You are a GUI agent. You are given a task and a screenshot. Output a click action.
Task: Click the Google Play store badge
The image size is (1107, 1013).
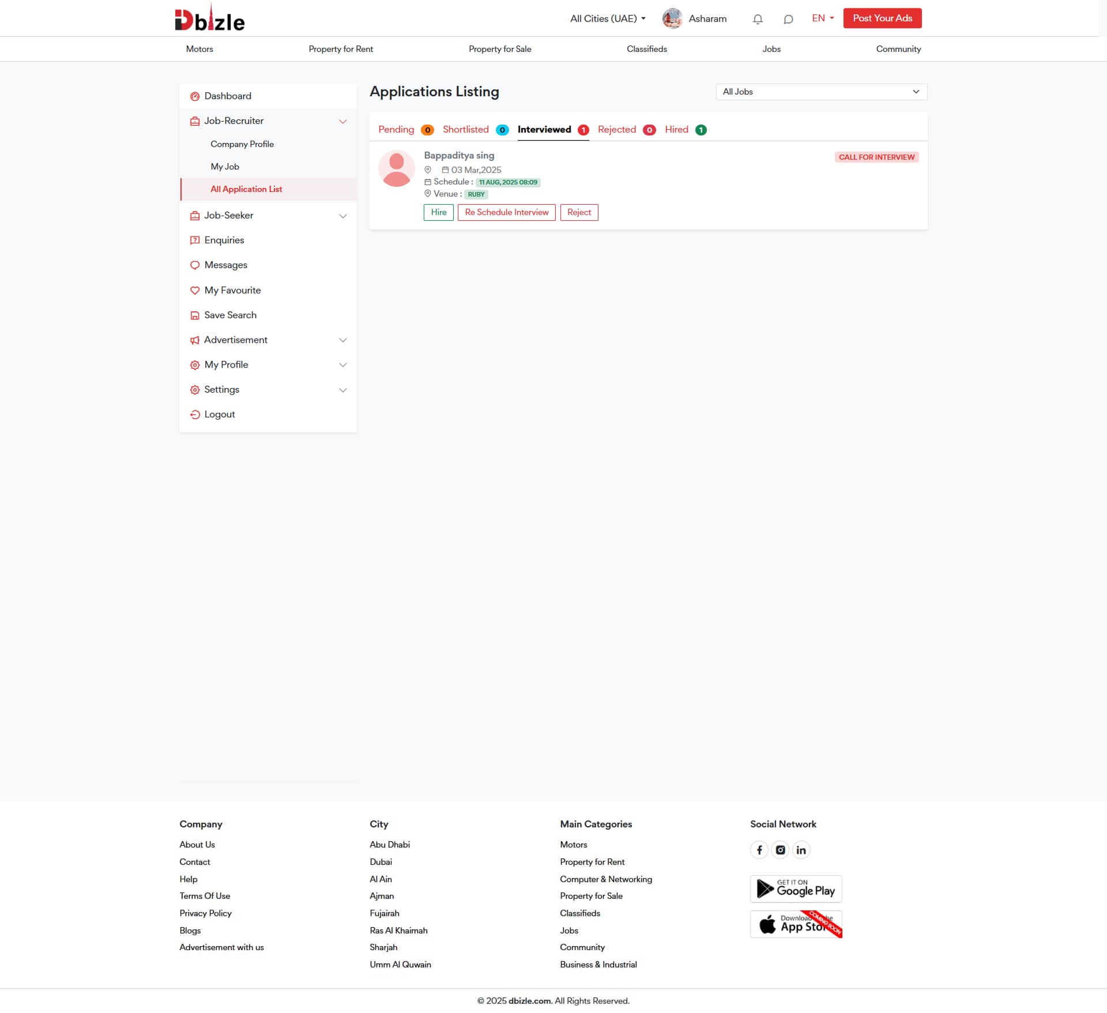pos(796,889)
